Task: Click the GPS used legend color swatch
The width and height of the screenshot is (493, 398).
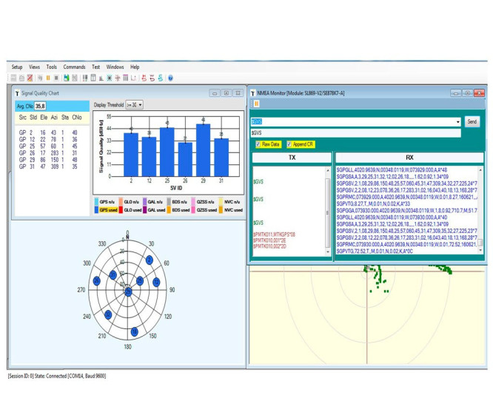Action: [x=96, y=209]
